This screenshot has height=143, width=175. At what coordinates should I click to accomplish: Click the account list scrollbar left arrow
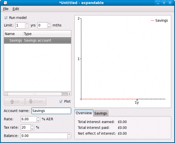point(5,94)
